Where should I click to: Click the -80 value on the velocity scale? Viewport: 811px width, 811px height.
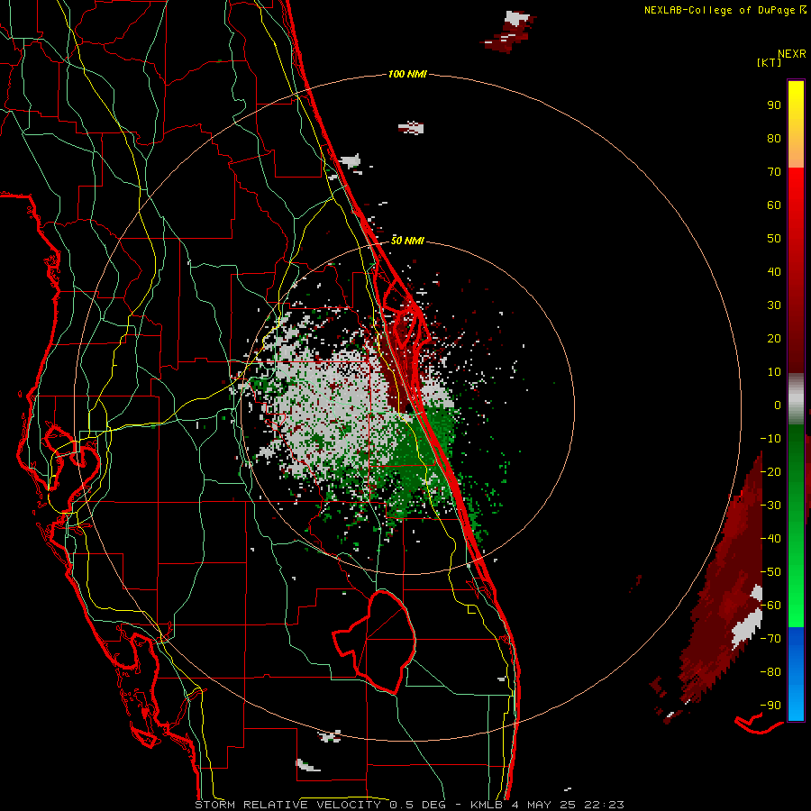point(770,672)
